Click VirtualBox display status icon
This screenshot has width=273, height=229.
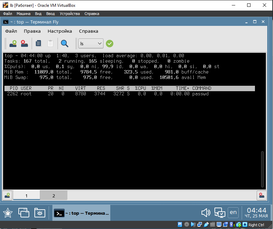pyautogui.click(x=219, y=225)
